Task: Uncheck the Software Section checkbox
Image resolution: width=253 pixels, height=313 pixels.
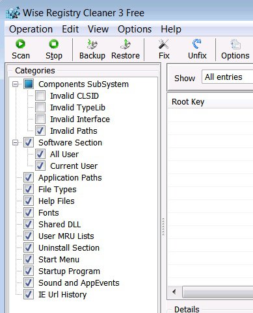Action: (x=29, y=142)
